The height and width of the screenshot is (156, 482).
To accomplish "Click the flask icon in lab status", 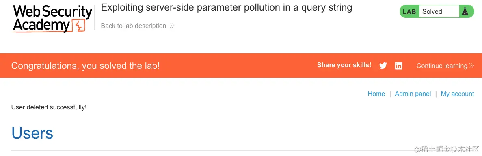I will pyautogui.click(x=465, y=12).
